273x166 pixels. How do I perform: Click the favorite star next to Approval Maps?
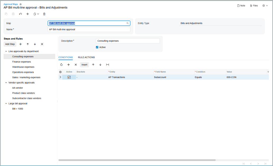20,4
